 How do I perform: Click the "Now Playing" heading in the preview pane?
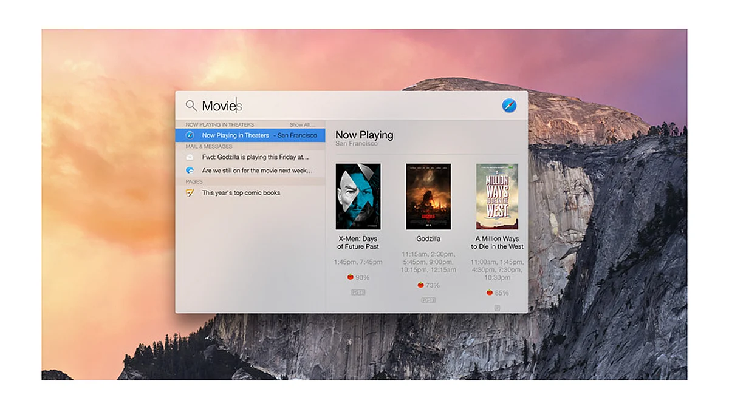(364, 135)
